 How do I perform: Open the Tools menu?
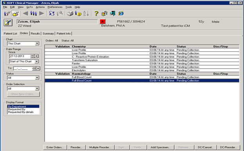pos(68,7)
